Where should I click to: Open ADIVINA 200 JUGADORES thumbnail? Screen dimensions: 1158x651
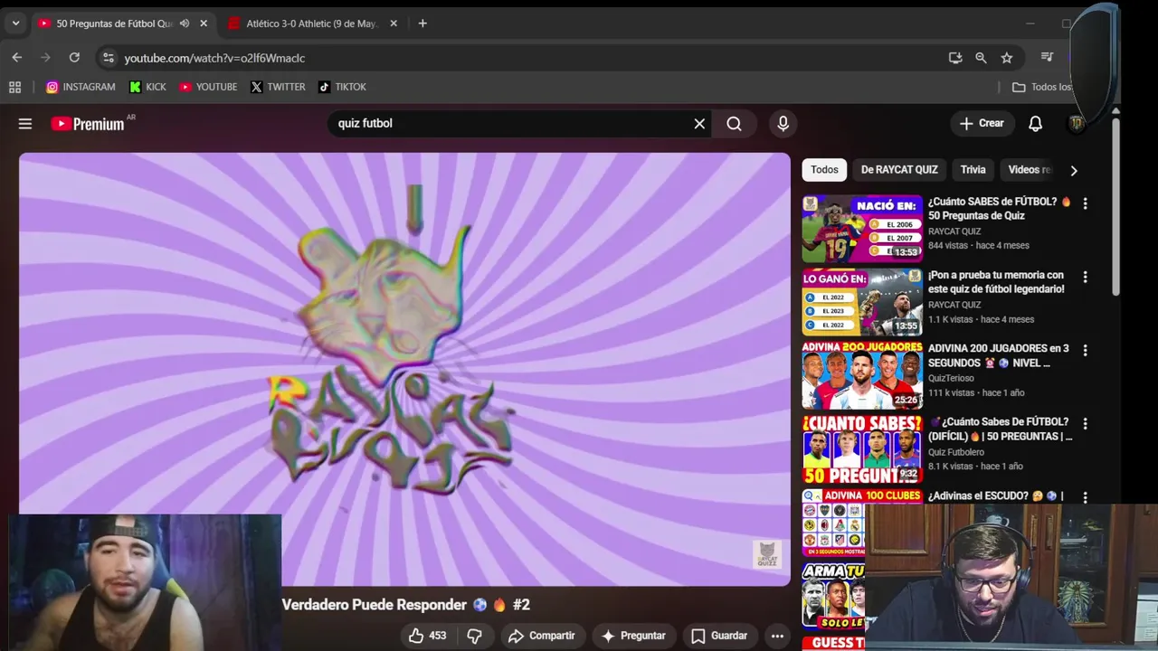click(x=862, y=375)
